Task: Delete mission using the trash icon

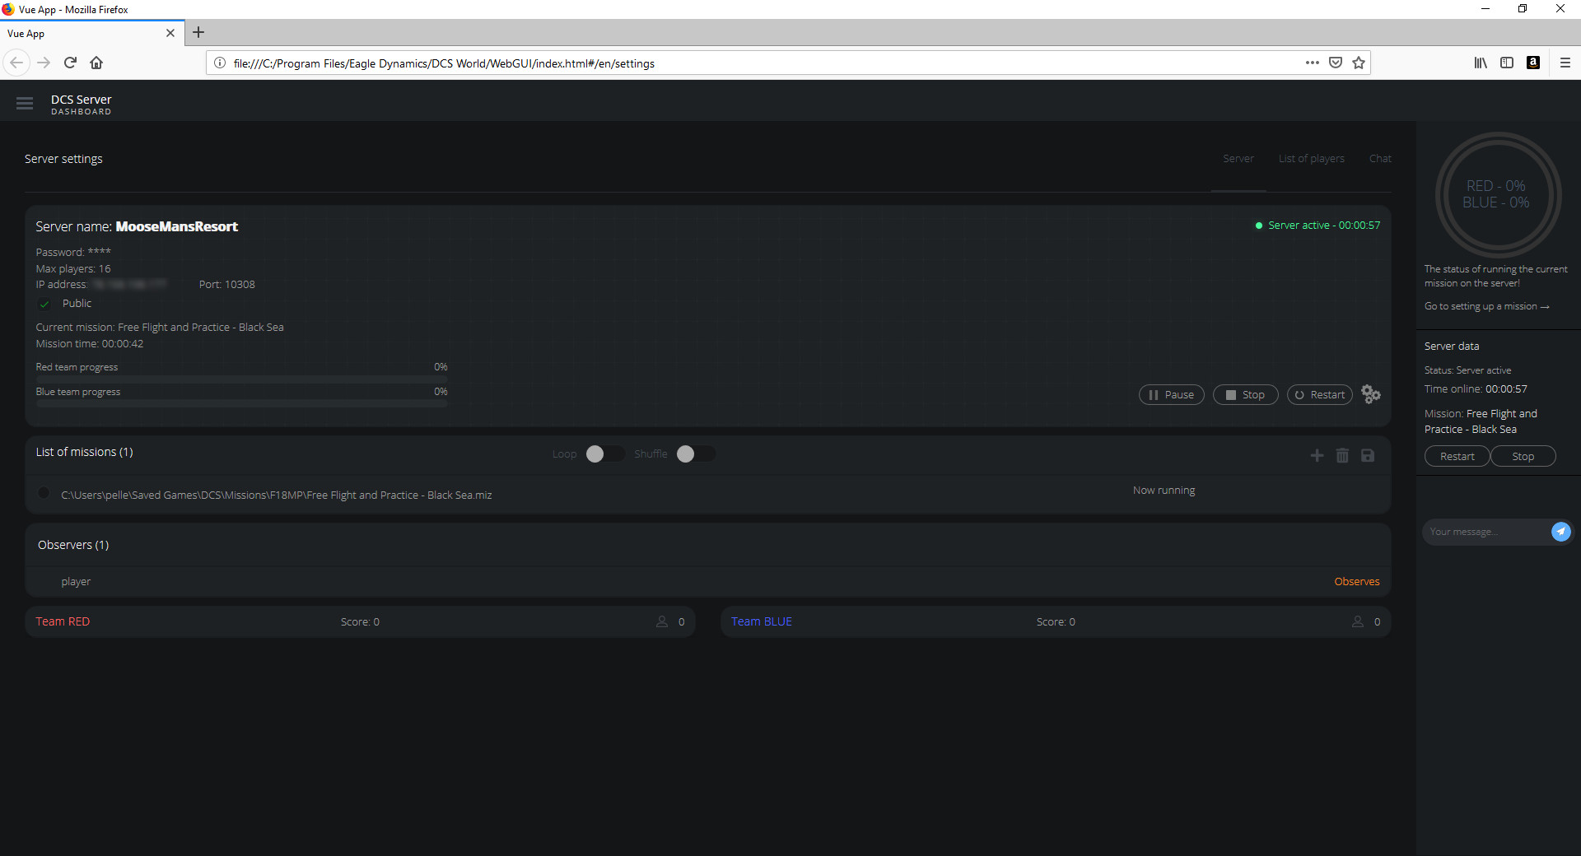Action: [1342, 455]
